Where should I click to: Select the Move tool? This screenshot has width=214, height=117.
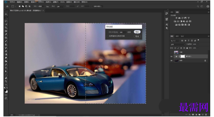point(6,14)
